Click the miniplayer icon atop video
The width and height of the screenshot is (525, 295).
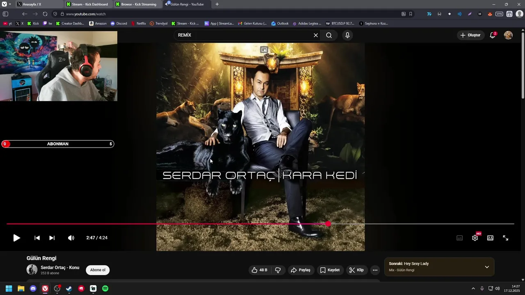[x=264, y=50]
